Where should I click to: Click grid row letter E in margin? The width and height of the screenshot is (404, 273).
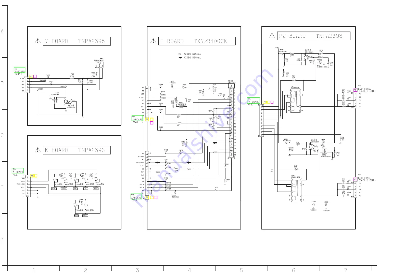(2, 239)
